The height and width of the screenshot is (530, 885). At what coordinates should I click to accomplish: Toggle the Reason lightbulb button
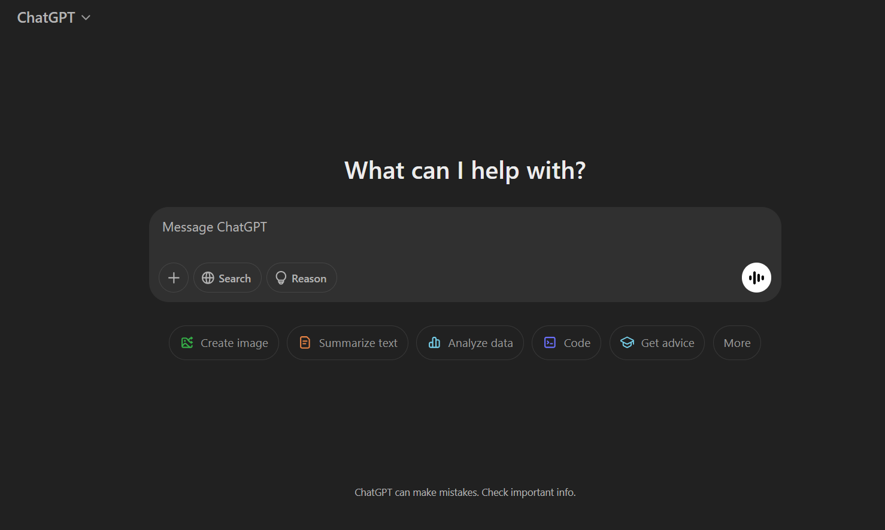coord(301,278)
